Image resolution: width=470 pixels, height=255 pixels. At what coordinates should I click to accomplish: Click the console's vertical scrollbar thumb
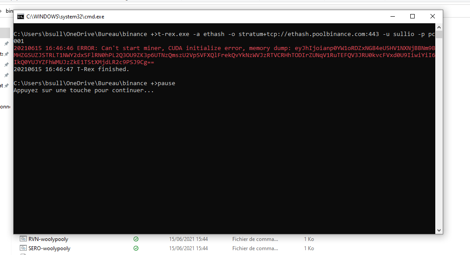[439, 35]
